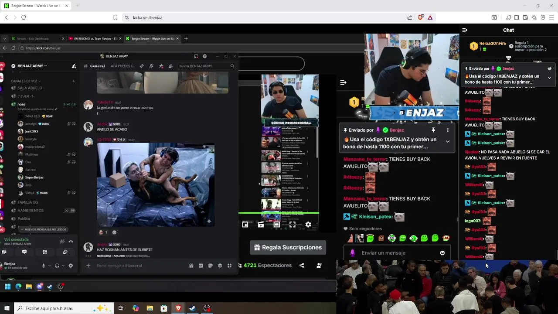The image size is (558, 314).
Task: Show pinned messages in Discord
Action: 161,66
